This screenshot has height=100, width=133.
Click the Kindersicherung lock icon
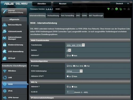click(5, 45)
